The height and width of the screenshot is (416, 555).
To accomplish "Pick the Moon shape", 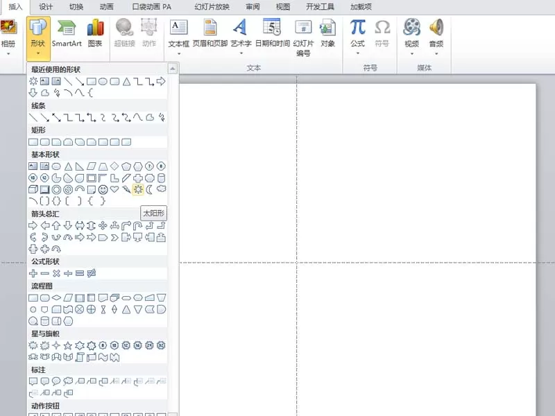I will coord(149,189).
